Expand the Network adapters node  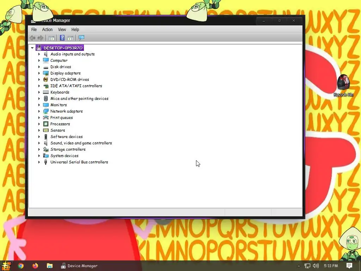[x=39, y=111]
